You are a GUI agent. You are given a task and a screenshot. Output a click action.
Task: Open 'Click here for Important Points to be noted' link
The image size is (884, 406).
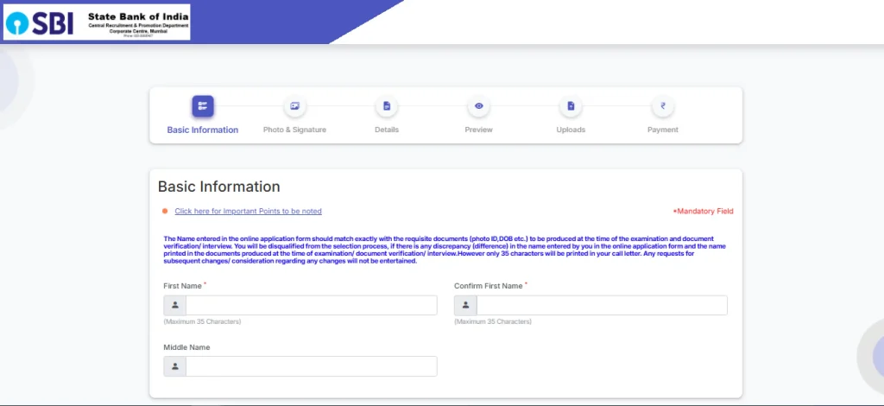click(x=248, y=212)
